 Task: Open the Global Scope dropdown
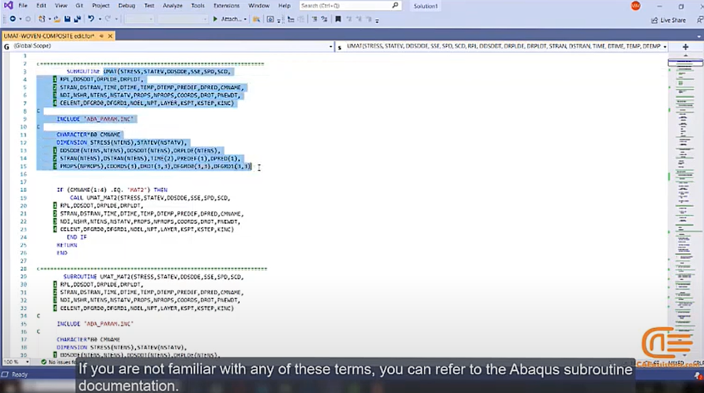[168, 46]
